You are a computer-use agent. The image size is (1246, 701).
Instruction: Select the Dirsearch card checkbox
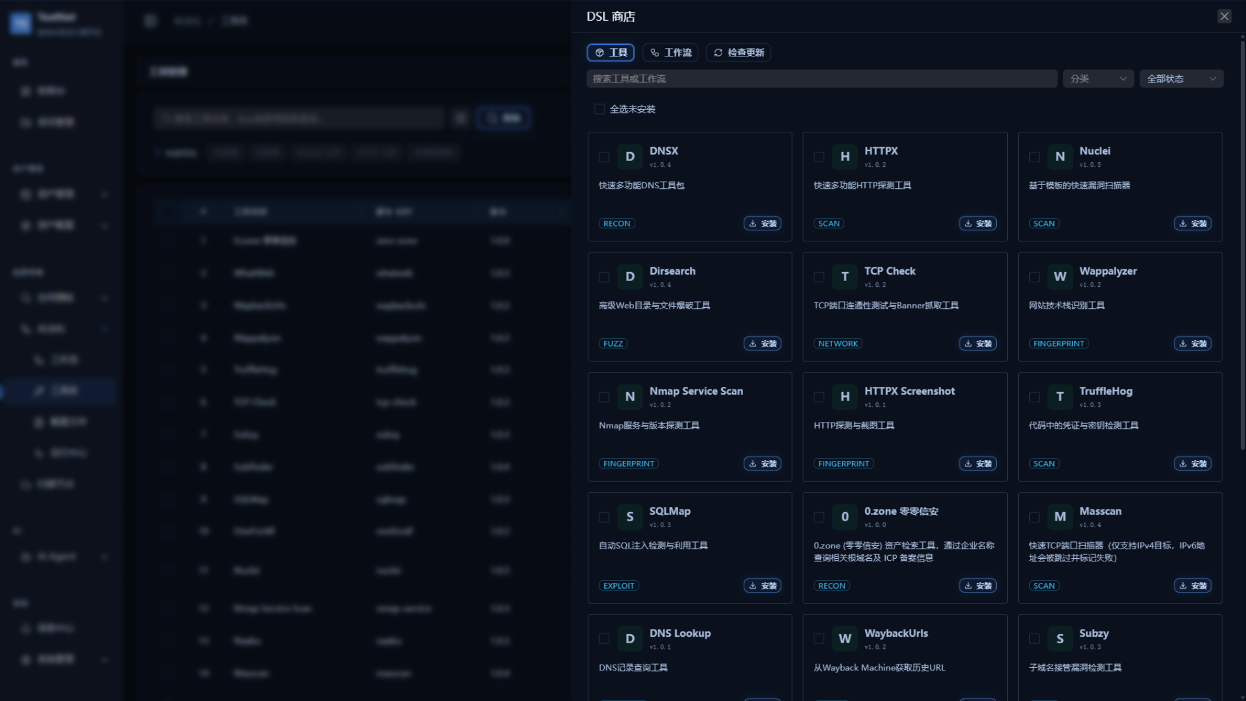pyautogui.click(x=604, y=277)
